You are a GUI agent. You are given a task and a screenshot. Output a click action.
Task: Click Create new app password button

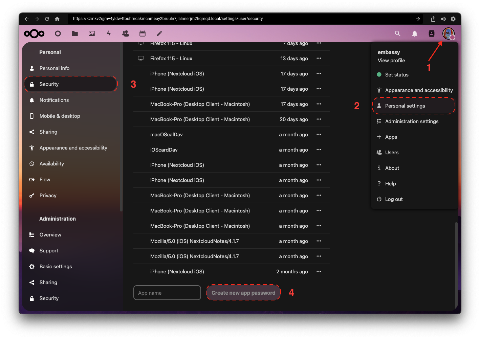coord(243,293)
